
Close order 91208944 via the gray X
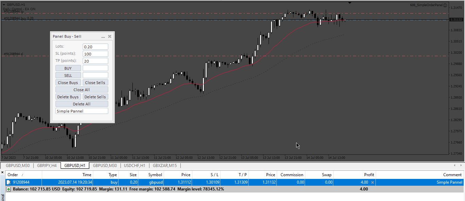(372, 183)
